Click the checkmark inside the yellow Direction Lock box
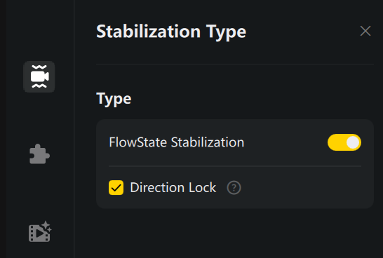The image size is (383, 258). point(116,188)
